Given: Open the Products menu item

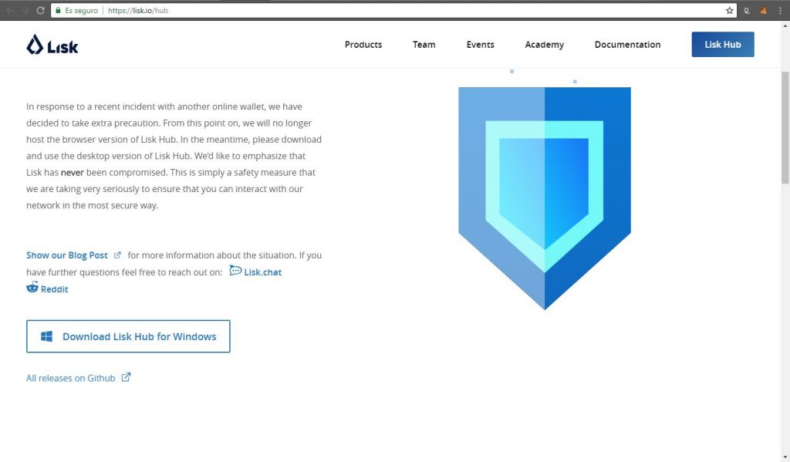Looking at the screenshot, I should (363, 44).
